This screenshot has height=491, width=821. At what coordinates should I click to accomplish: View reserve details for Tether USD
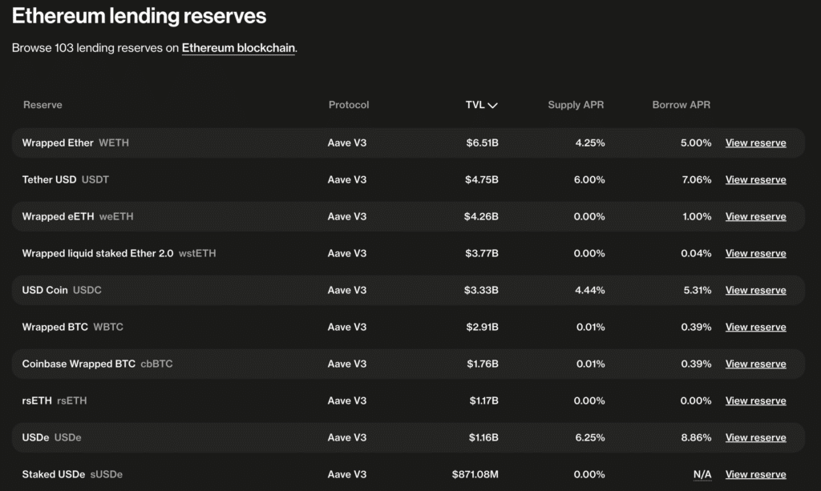pyautogui.click(x=754, y=179)
